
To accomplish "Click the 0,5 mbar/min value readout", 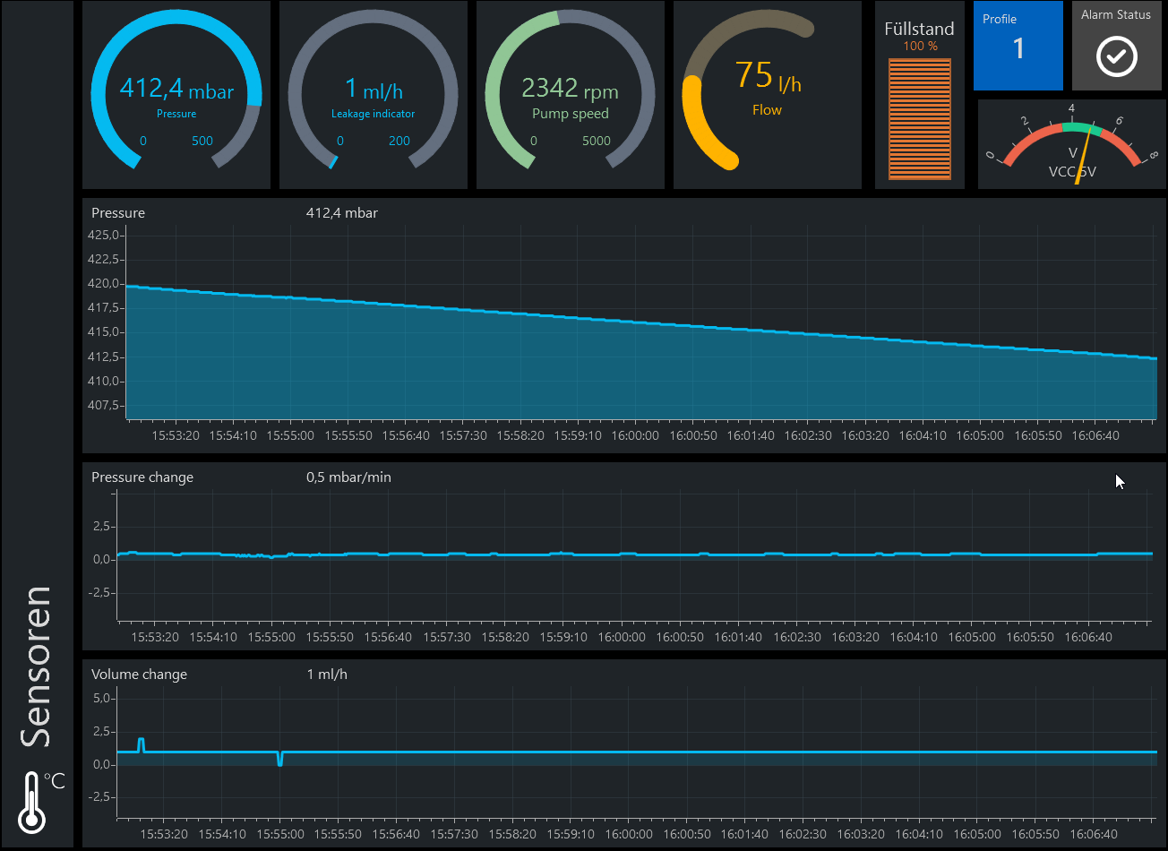I will tap(348, 477).
